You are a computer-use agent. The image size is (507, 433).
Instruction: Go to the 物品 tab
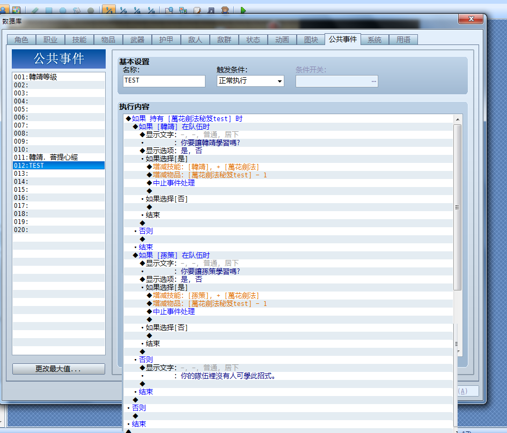point(108,40)
